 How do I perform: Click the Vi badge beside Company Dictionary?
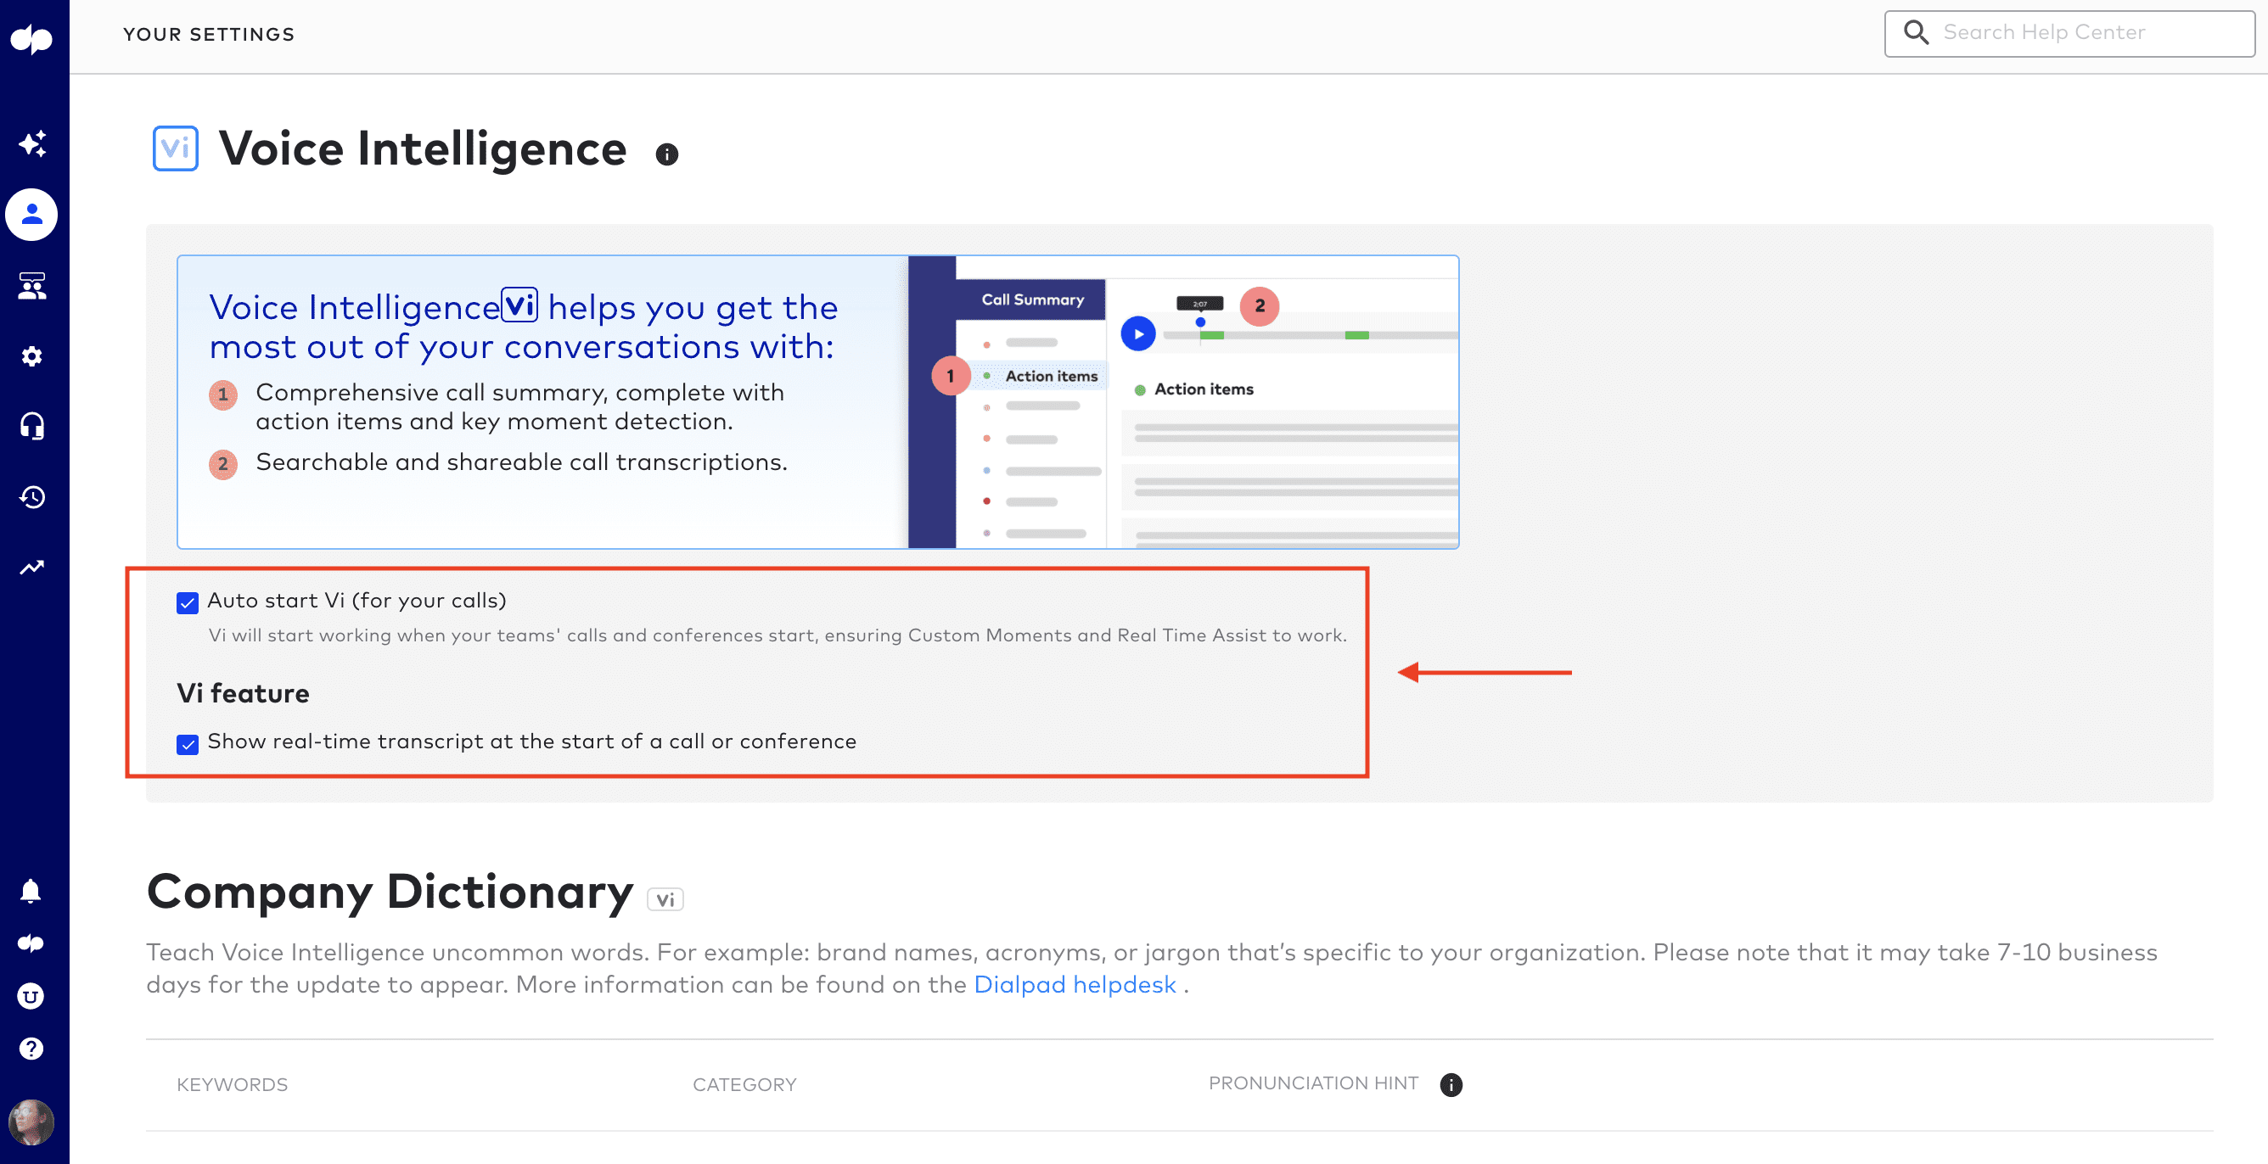(665, 899)
